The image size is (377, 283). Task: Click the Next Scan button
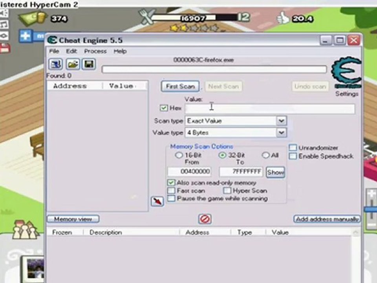223,86
